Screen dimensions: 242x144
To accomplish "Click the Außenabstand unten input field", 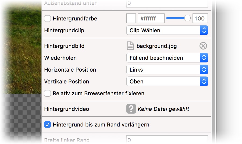I will click(167, 3).
